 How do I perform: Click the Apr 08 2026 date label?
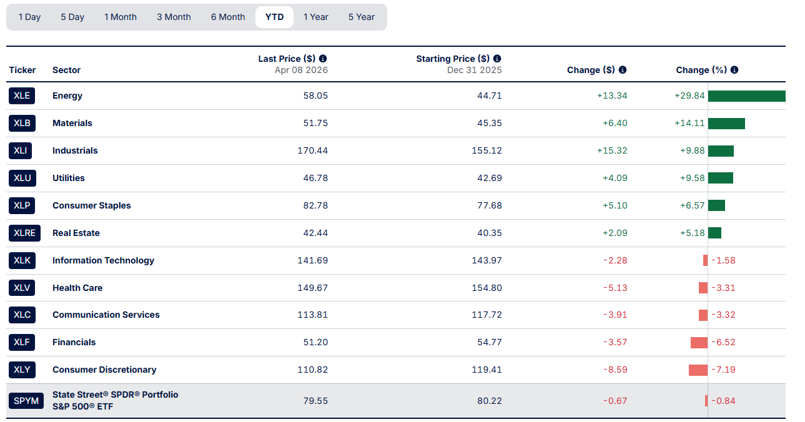301,70
